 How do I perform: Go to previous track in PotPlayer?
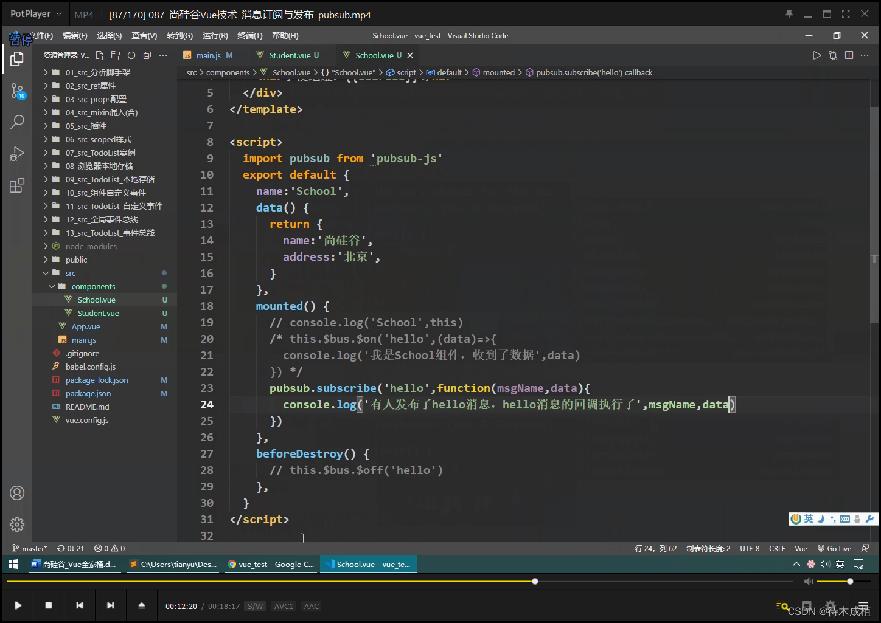(x=80, y=605)
